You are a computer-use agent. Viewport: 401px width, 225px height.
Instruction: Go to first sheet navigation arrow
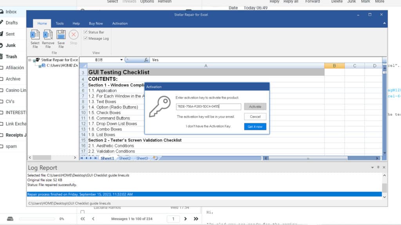coord(82,158)
